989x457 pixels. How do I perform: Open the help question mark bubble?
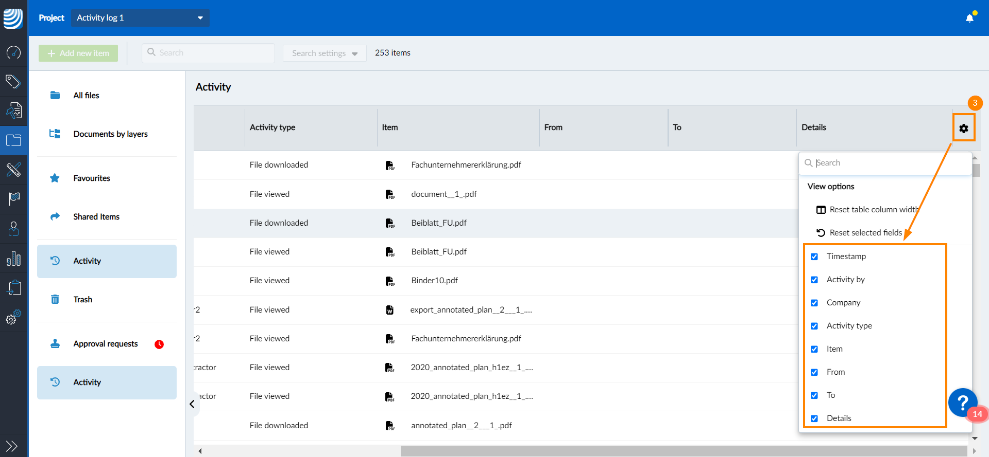[x=963, y=403]
